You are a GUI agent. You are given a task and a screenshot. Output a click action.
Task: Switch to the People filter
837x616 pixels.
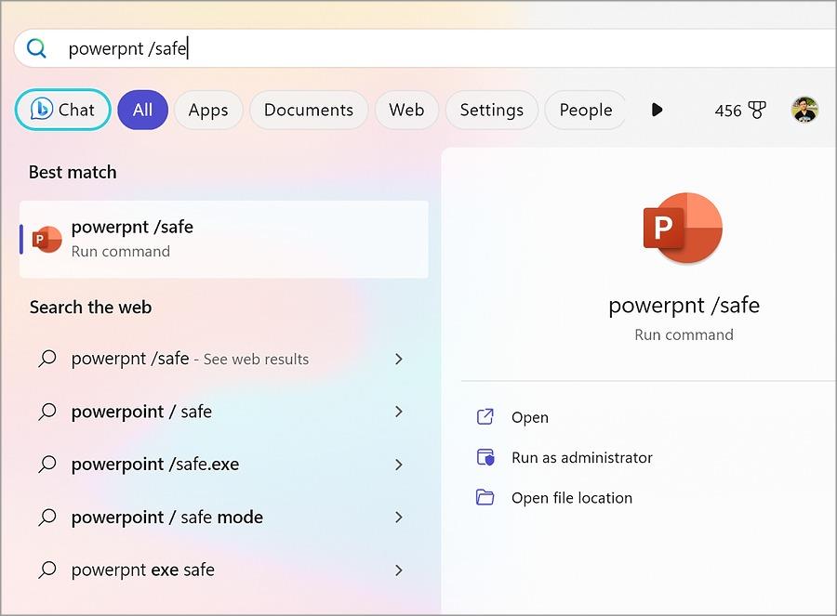tap(586, 110)
